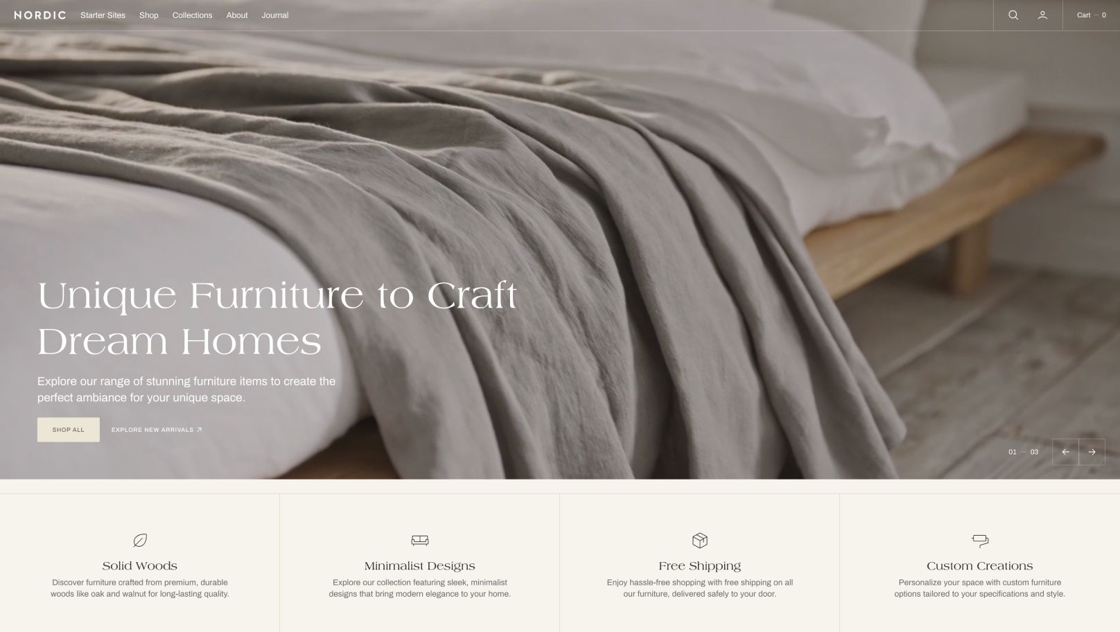Image resolution: width=1120 pixels, height=632 pixels.
Task: Click the box icon above Free Shipping
Action: 700,541
